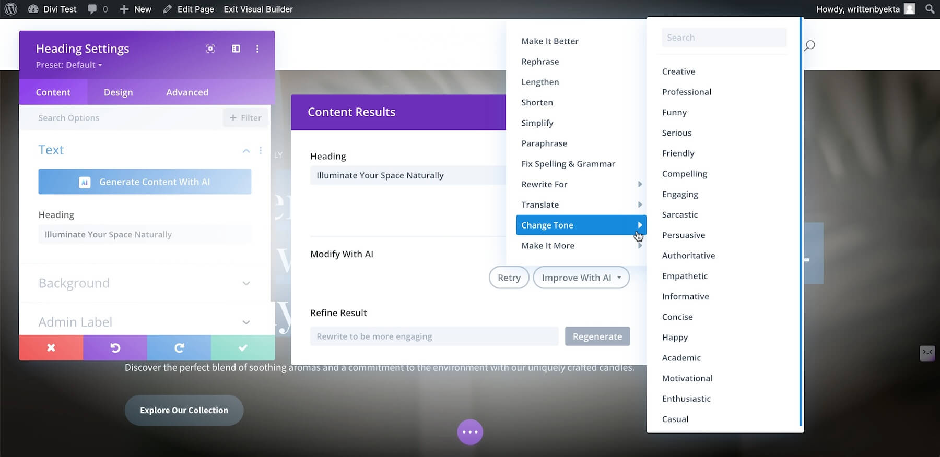This screenshot has width=940, height=457.
Task: Expand Heading Settings to fullscreen
Action: [210, 49]
